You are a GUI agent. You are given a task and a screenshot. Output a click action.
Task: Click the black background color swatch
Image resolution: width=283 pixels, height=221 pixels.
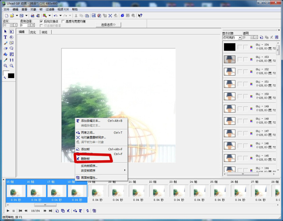(11, 76)
